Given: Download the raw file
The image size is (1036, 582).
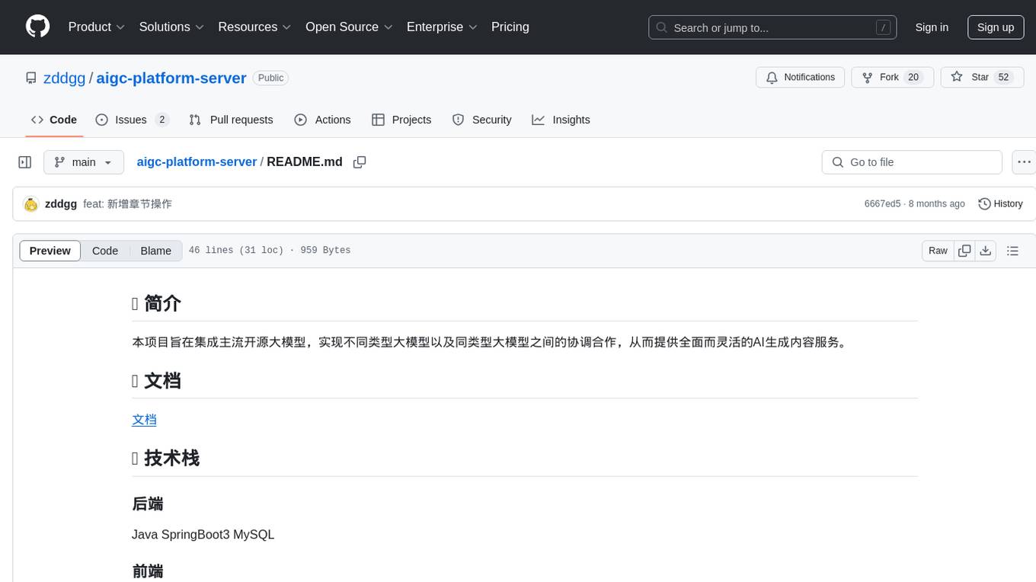Looking at the screenshot, I should pyautogui.click(x=986, y=251).
